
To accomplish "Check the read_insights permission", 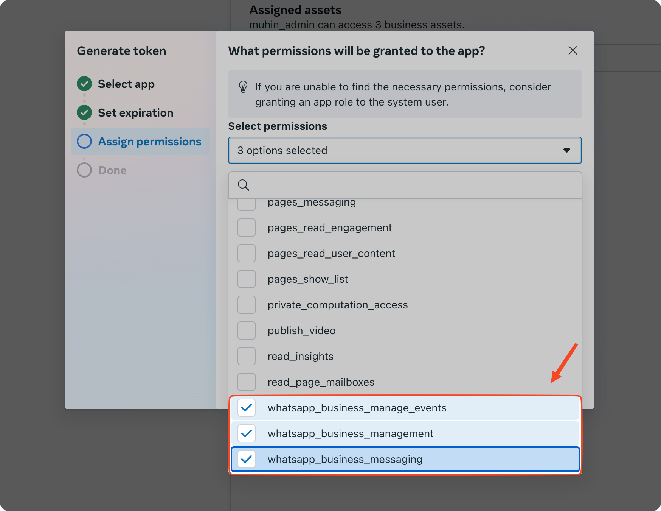I will [x=247, y=356].
